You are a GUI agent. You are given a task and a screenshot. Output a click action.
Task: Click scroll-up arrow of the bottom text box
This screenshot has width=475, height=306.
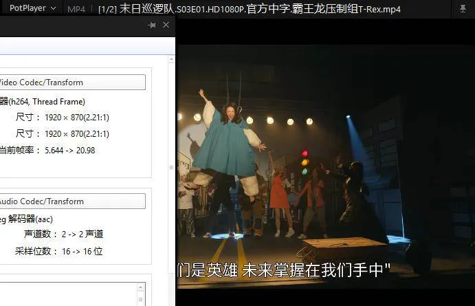[140, 287]
